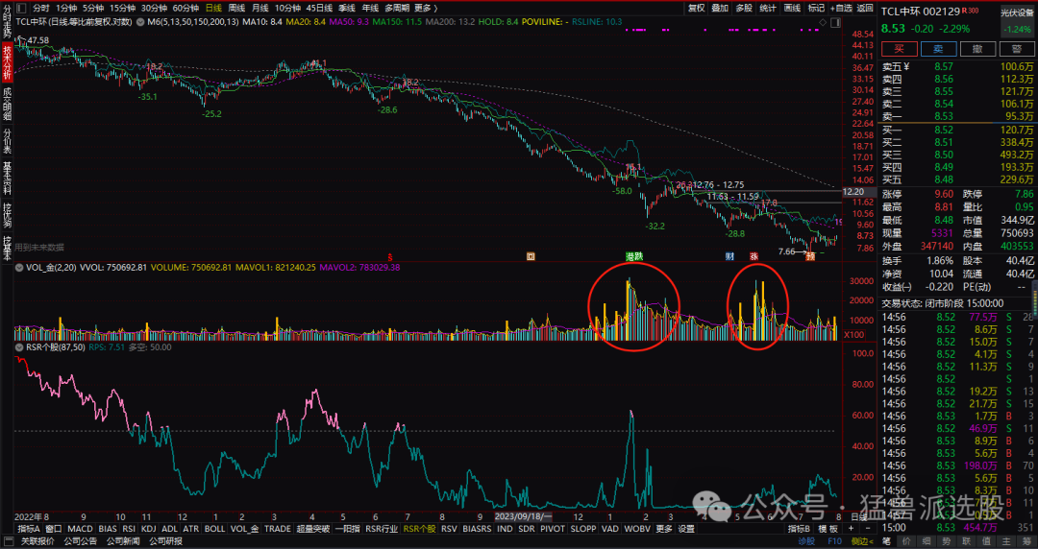This screenshot has height=549, width=1038.
Task: Activate the 画线 drawing tool
Action: [792, 8]
